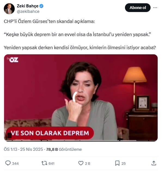Click the 78,8 B Görüntüleme view count
The image size is (162, 171).
tap(64, 149)
